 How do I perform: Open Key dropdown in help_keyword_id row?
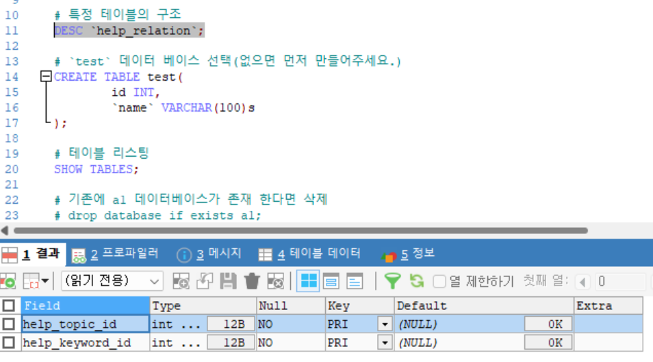pos(385,342)
